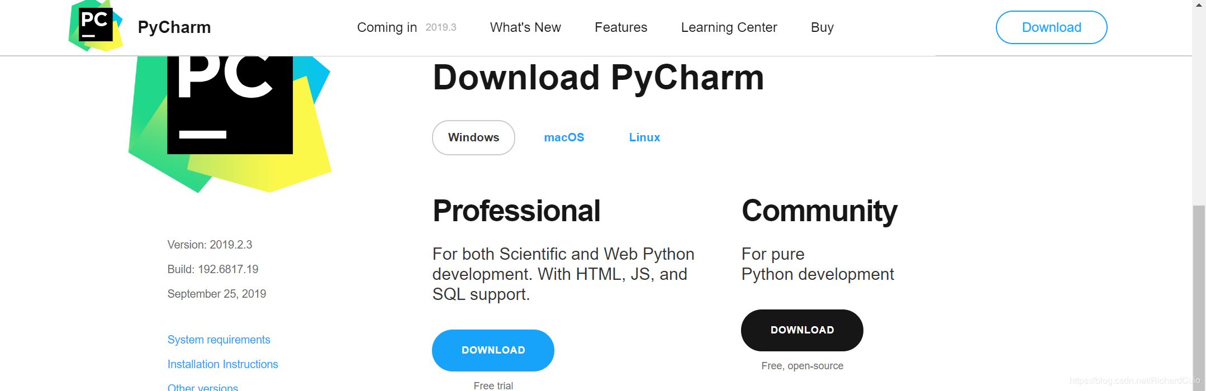Image resolution: width=1206 pixels, height=391 pixels.
Task: Open the Learning Center page
Action: 728,27
